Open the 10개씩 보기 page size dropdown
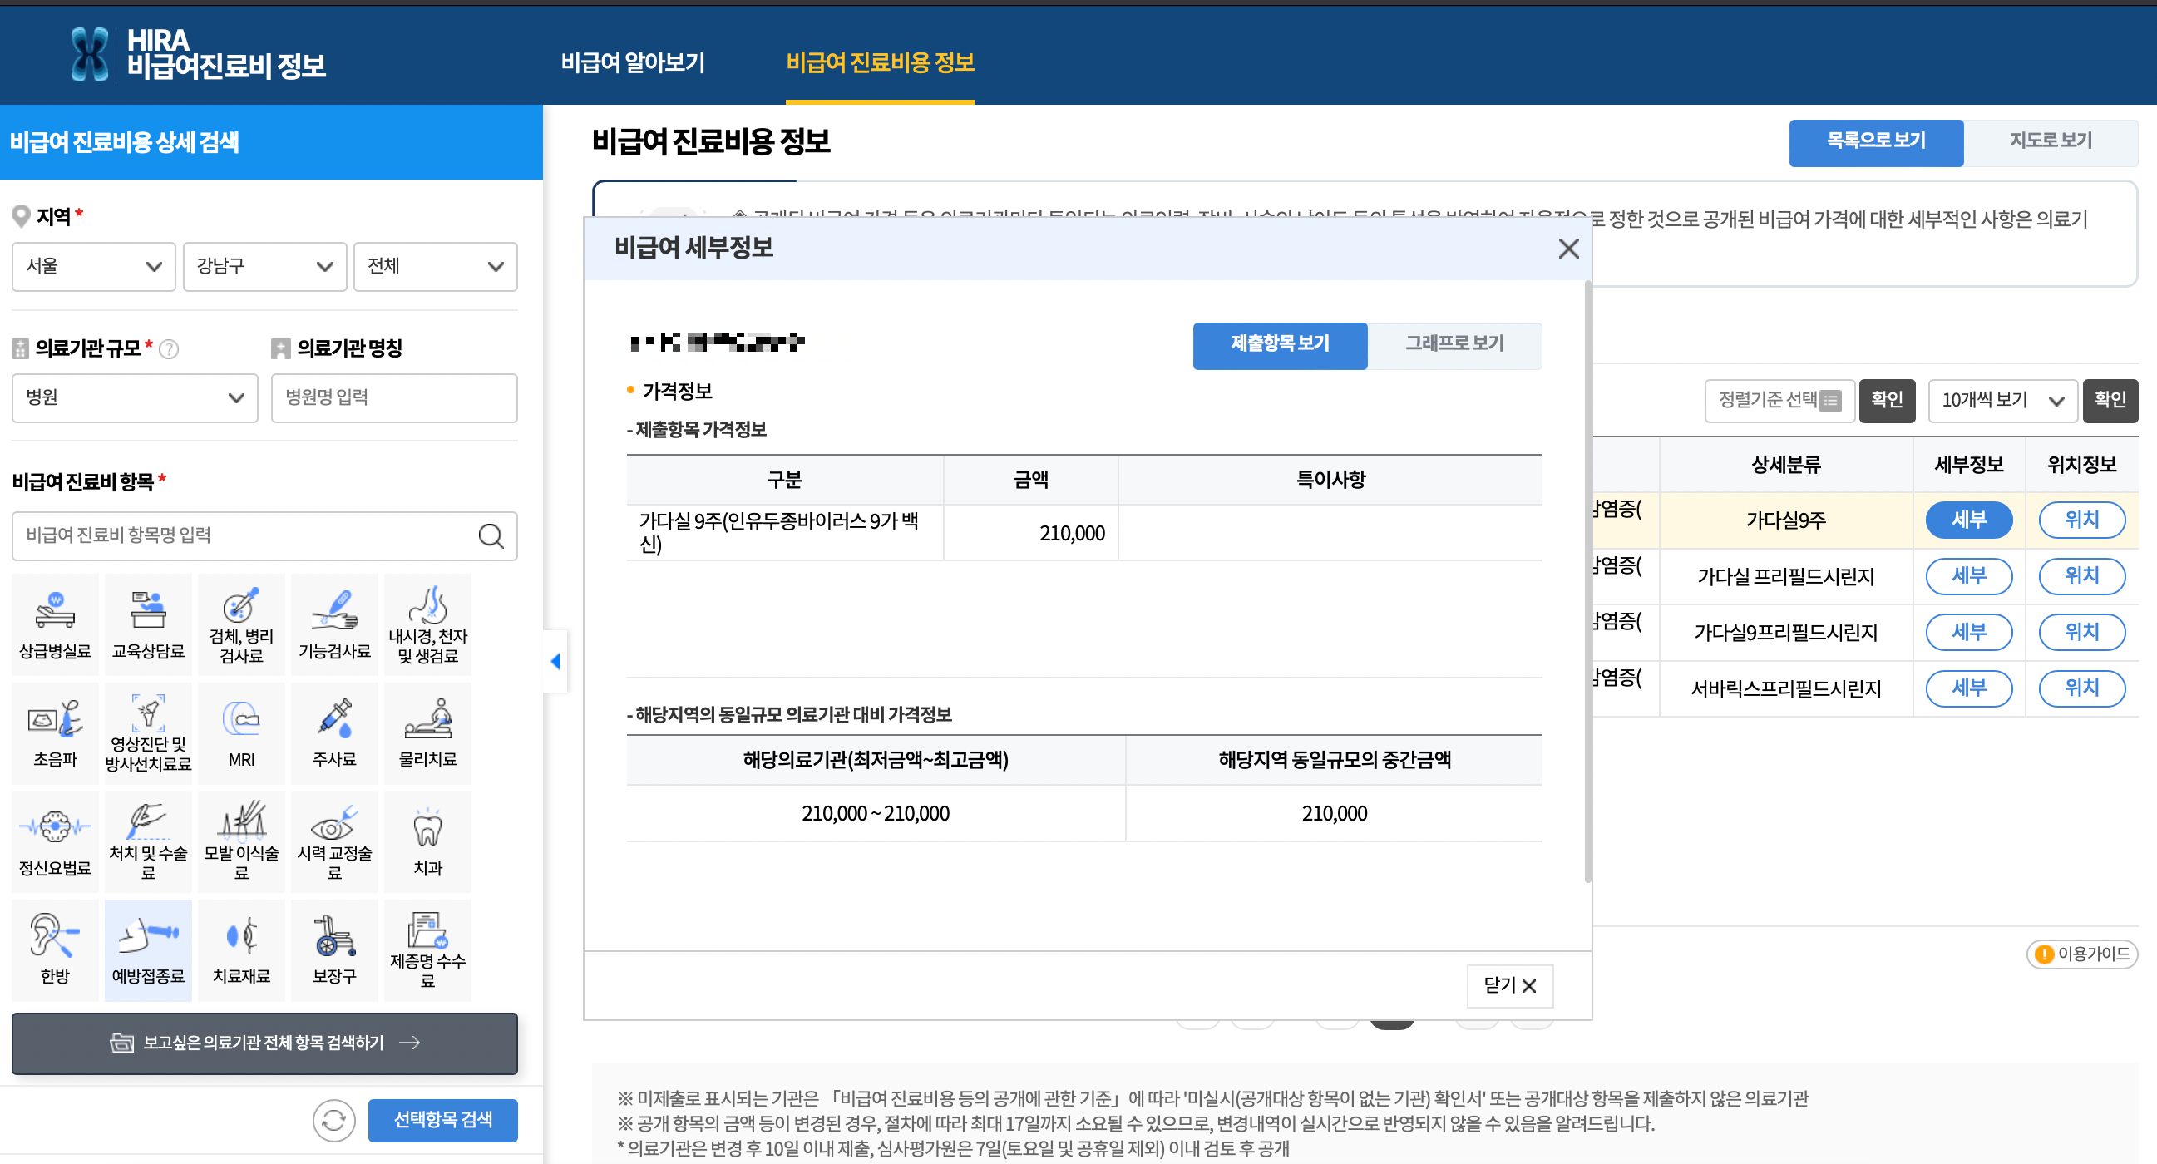Screen dimensions: 2157x1164 (2002, 400)
